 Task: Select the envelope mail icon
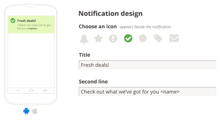(174, 38)
